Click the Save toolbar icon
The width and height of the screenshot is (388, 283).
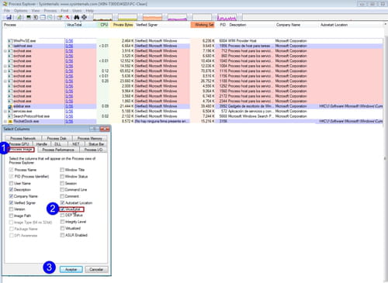tap(9, 17)
